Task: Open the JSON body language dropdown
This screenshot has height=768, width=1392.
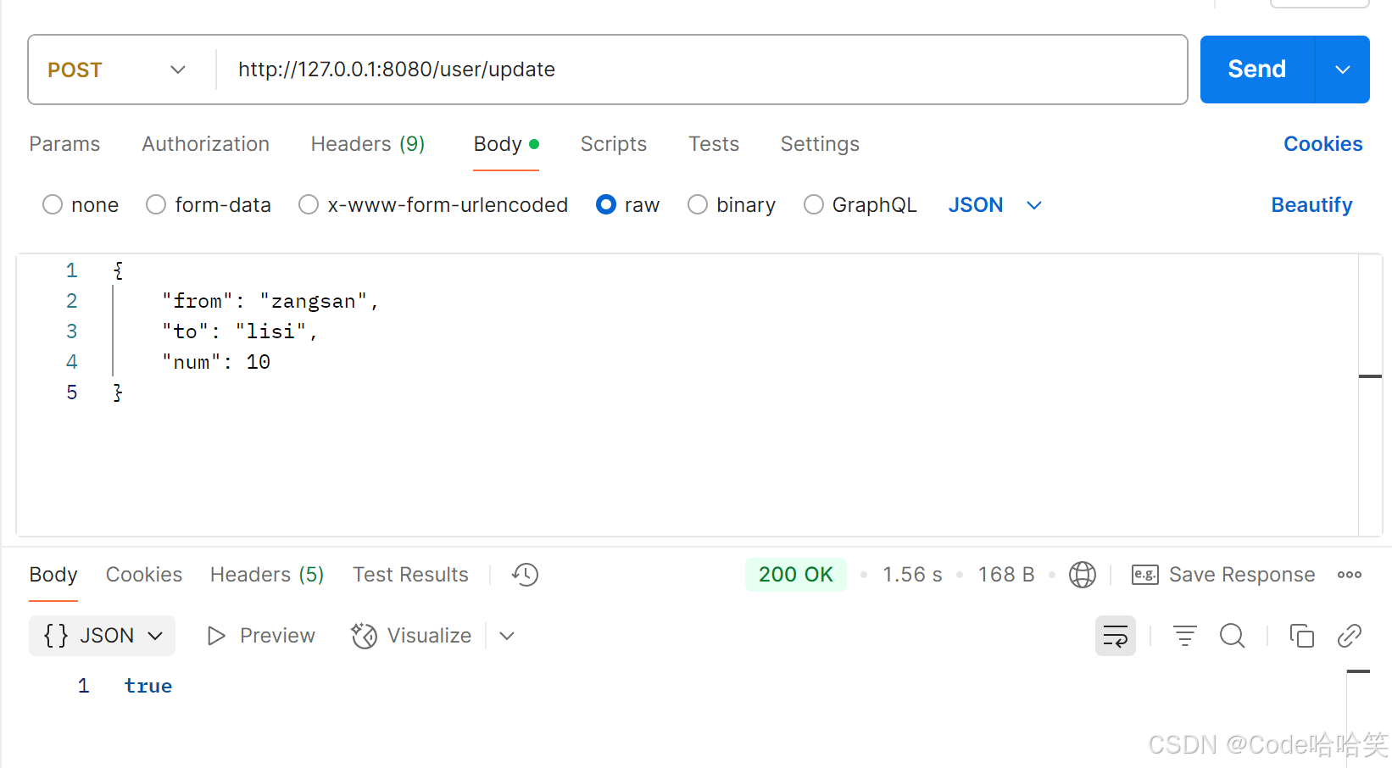Action: click(994, 205)
